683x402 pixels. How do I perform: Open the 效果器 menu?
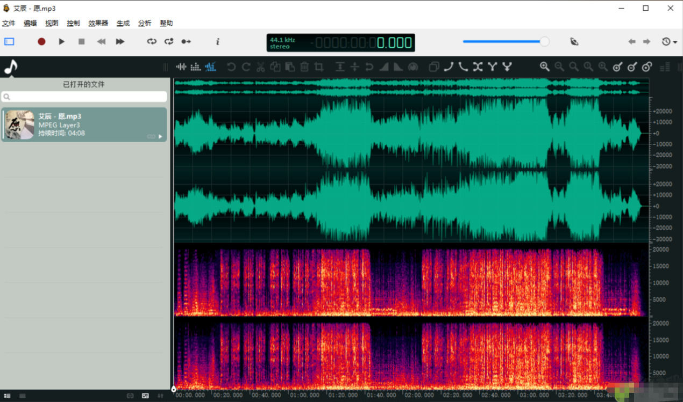pyautogui.click(x=98, y=23)
